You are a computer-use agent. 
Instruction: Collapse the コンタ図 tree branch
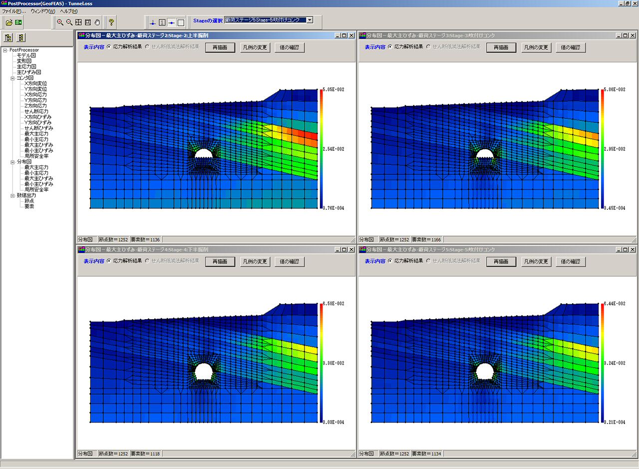click(12, 78)
